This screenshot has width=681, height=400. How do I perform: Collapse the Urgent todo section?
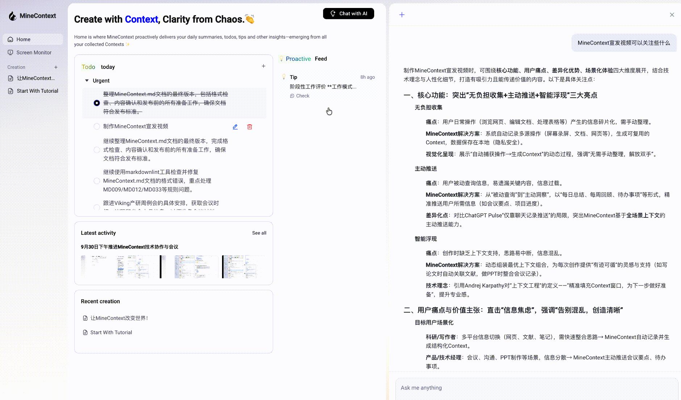click(87, 80)
